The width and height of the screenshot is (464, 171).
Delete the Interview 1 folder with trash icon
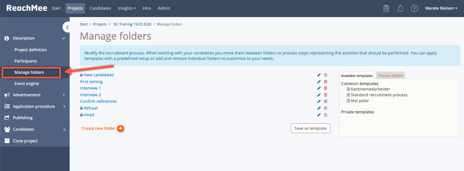pos(325,88)
